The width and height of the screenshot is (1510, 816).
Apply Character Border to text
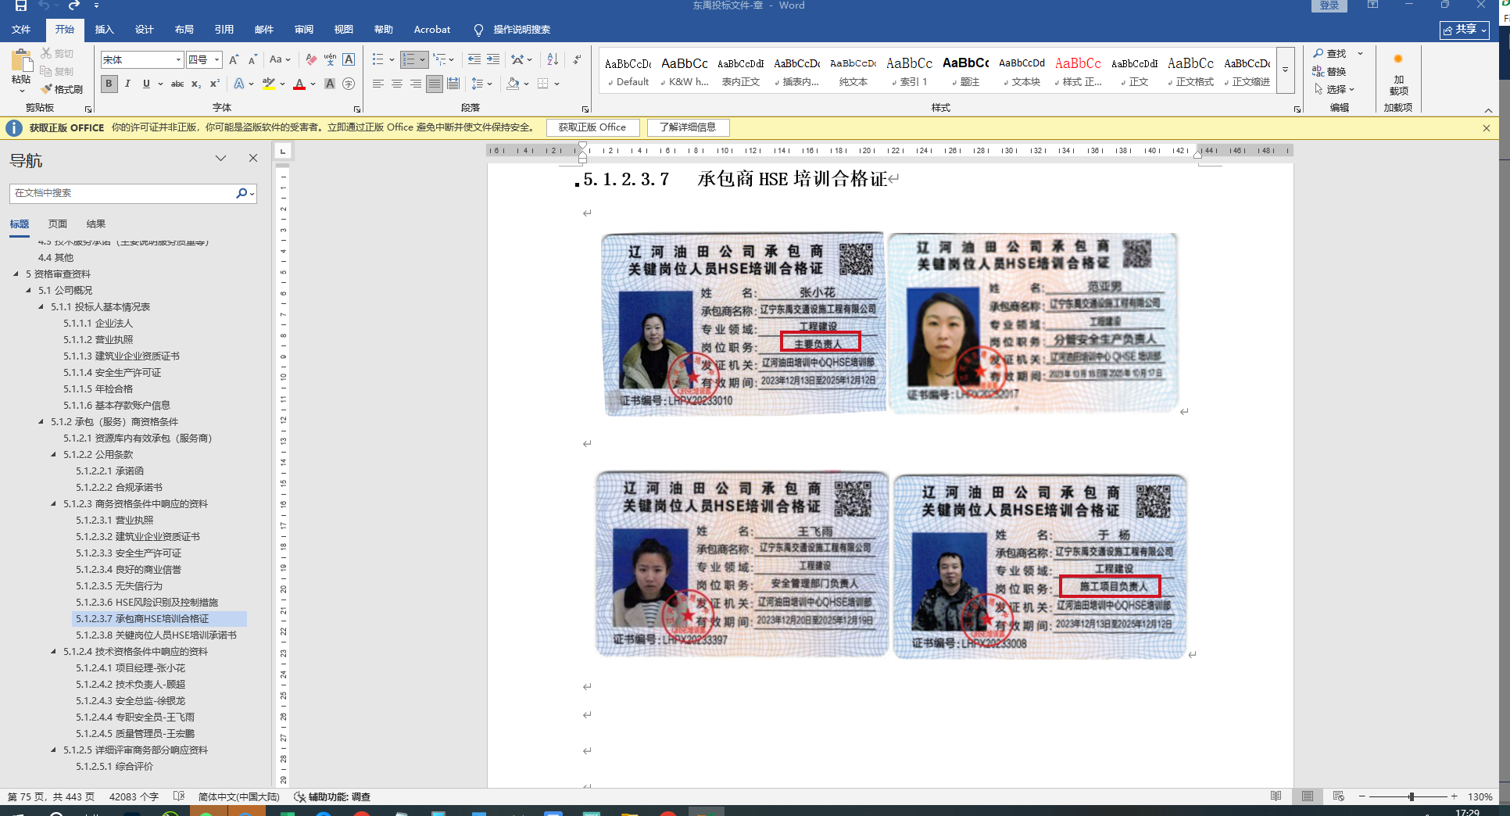pyautogui.click(x=349, y=59)
